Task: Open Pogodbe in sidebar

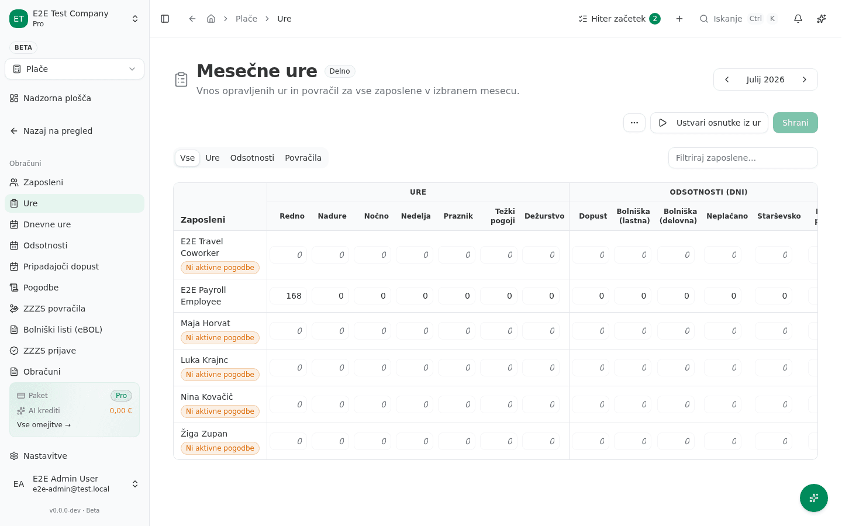Action: [74, 288]
